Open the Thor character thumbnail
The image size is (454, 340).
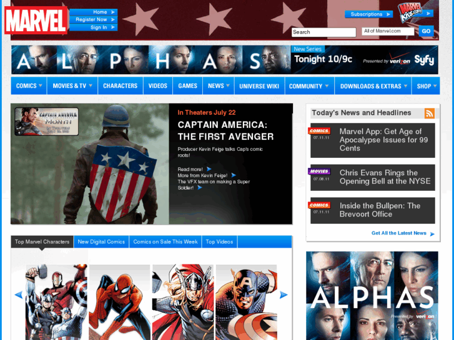(183, 302)
